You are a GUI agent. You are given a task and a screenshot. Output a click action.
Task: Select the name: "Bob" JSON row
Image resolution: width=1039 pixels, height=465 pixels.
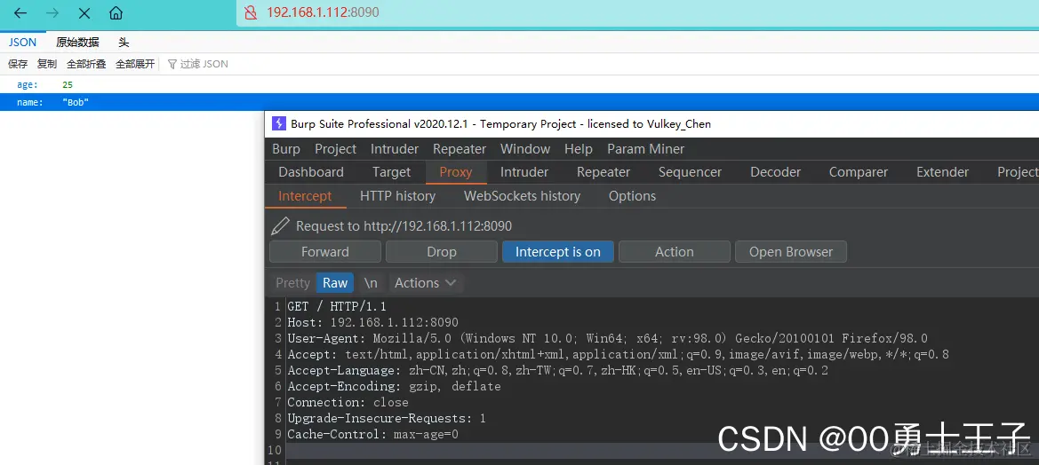[519, 103]
